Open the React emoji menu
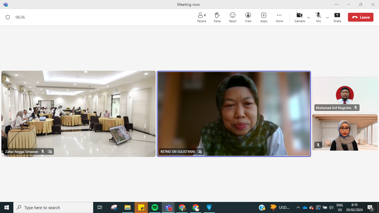Viewport: 379px width, 213px height. [233, 17]
